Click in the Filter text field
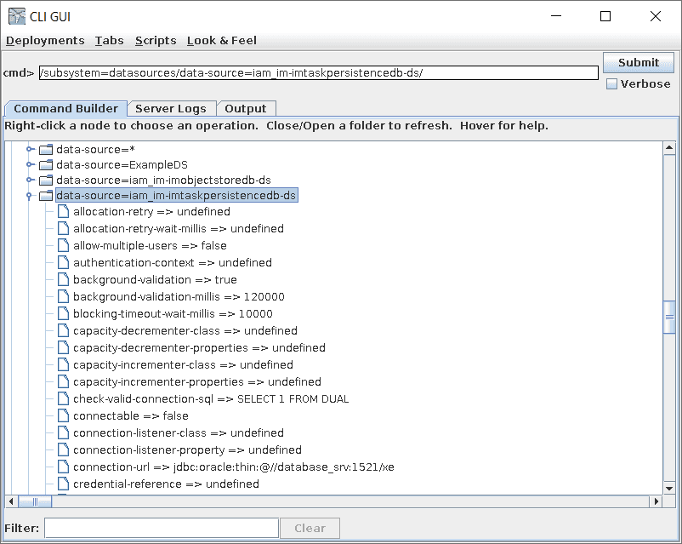Screen dimensions: 682x544 tap(161, 528)
